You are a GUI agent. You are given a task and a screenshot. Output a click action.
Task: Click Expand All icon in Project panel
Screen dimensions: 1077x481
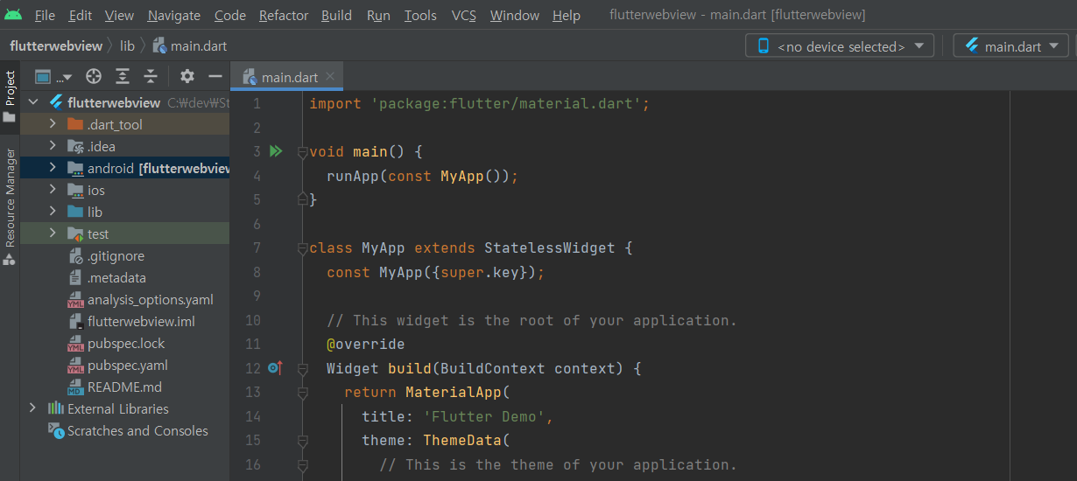click(x=123, y=76)
